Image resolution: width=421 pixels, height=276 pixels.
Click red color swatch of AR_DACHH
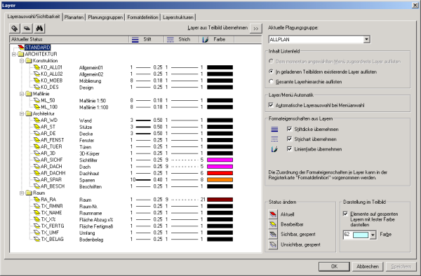[220, 173]
